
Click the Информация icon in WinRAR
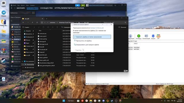point(131,37)
